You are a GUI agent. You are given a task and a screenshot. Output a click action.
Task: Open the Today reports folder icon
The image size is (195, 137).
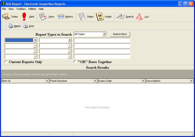tap(6, 17)
